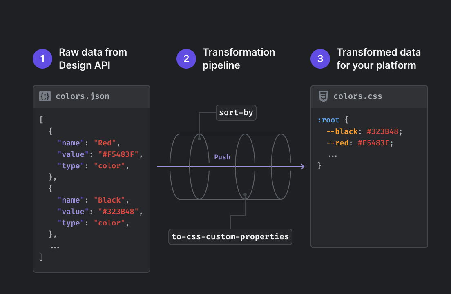Viewport: 451px width, 294px height.
Task: Click the :root selector in colors.css
Action: 329,120
